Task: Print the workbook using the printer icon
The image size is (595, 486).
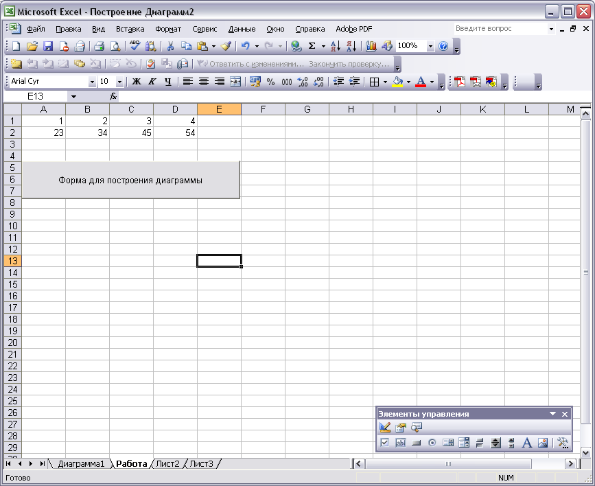Action: (99, 46)
